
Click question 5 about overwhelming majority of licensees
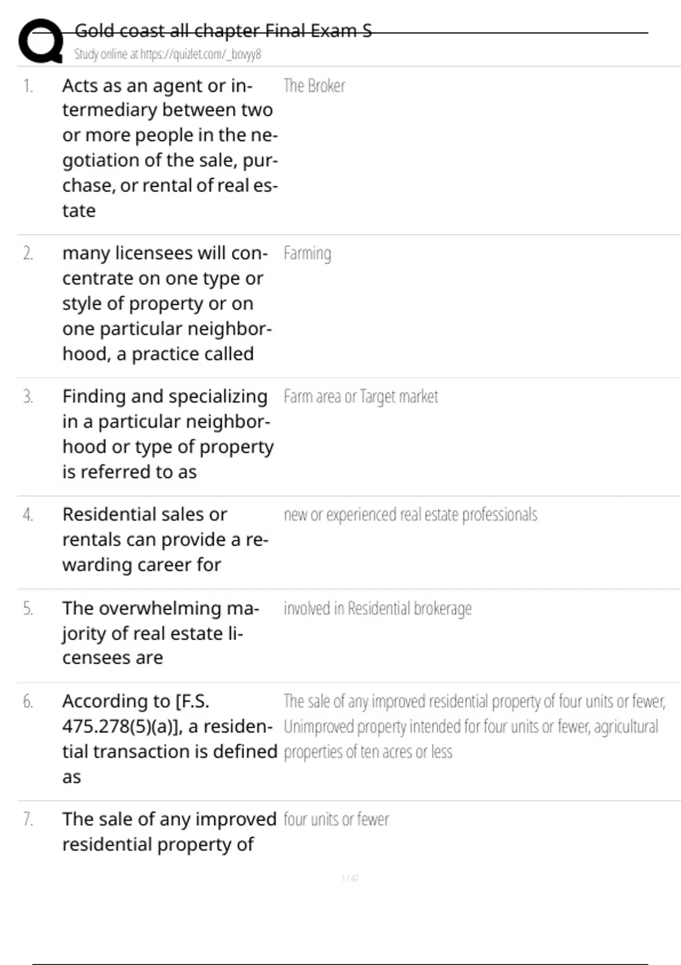(x=161, y=633)
